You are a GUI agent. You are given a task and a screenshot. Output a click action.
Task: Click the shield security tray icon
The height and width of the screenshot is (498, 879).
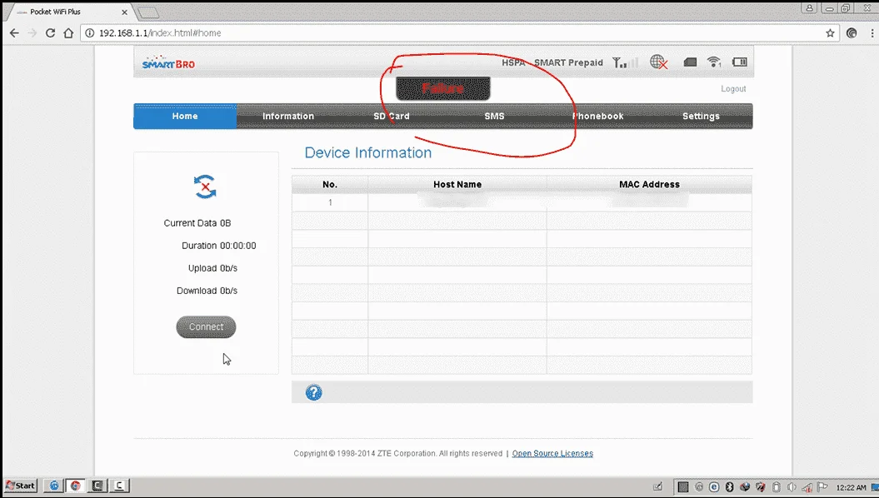tap(760, 487)
